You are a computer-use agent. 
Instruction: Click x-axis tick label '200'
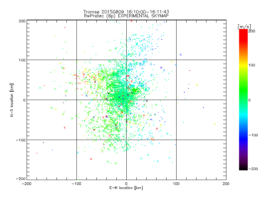226,184
